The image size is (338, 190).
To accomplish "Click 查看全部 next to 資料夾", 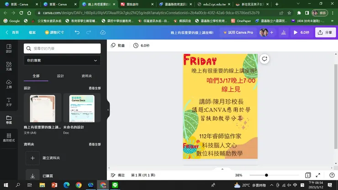I will pos(95,144).
